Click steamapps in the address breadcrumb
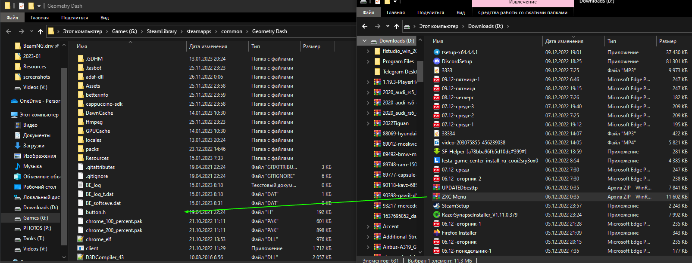 199,31
